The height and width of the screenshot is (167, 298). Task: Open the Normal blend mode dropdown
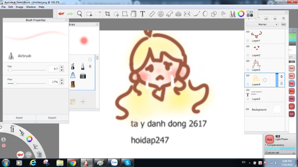point(262,24)
